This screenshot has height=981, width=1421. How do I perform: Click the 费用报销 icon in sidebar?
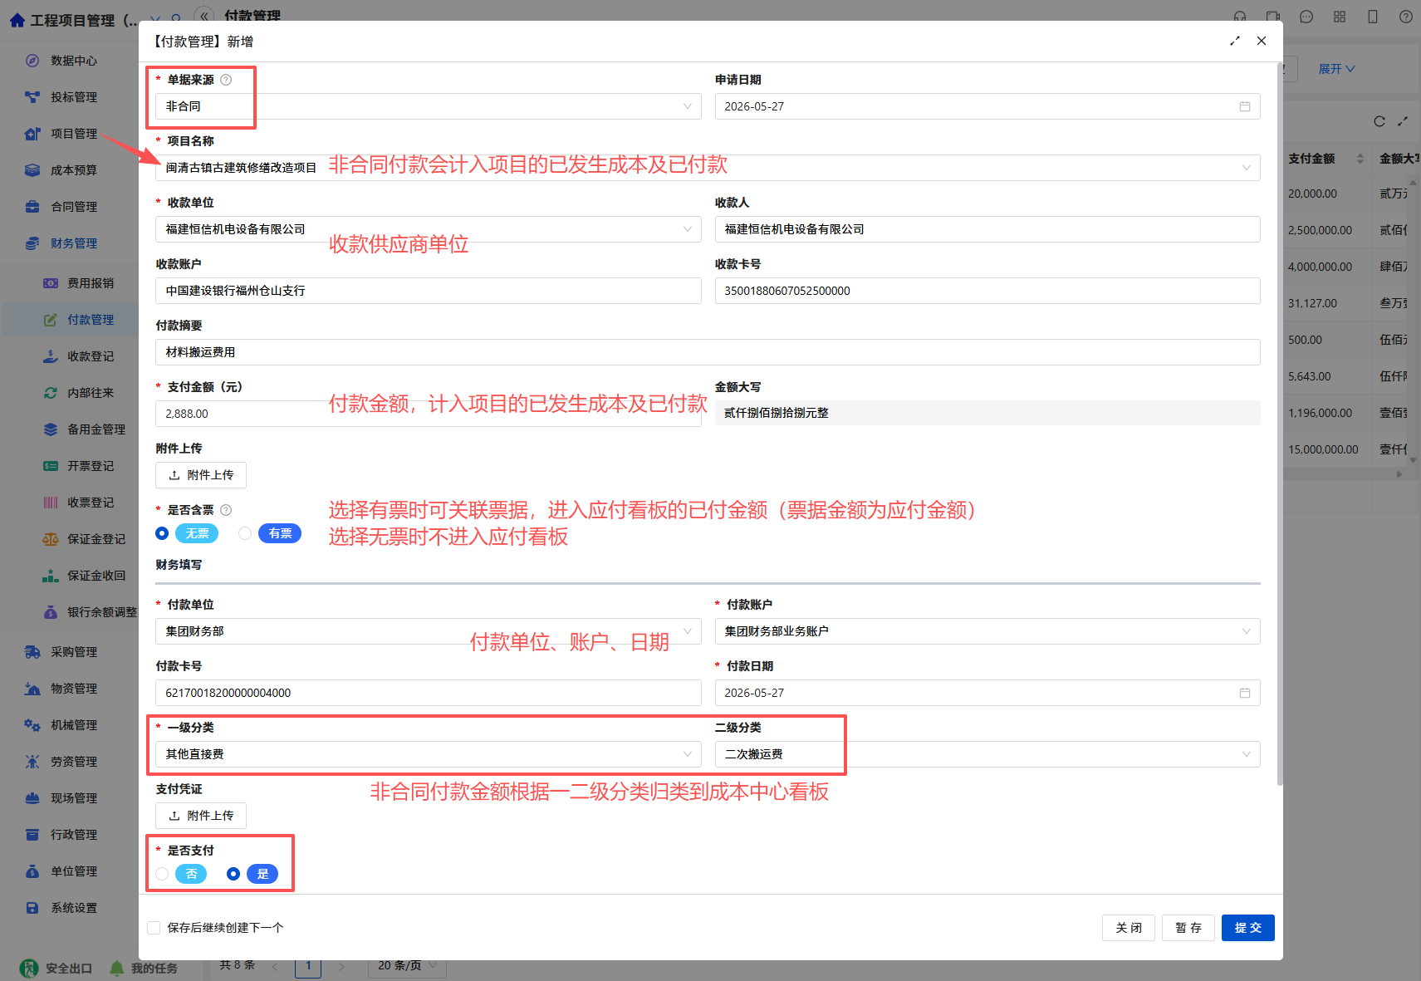(x=51, y=283)
